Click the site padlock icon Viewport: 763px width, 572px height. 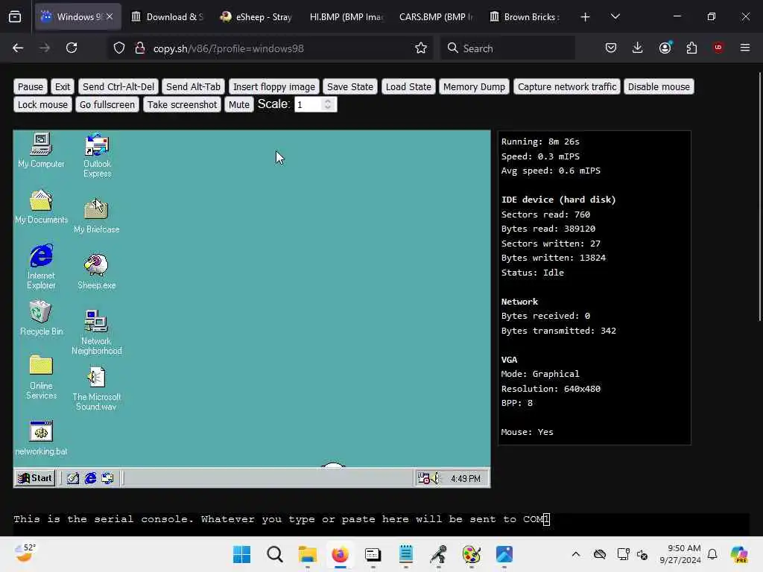point(140,48)
